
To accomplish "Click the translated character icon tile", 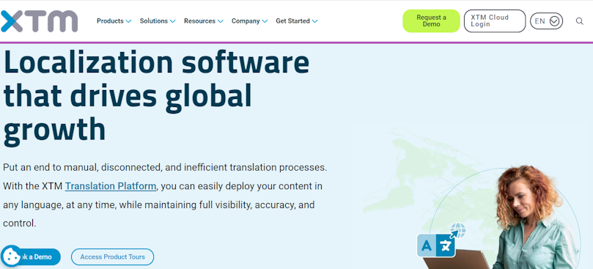I will 445,246.
